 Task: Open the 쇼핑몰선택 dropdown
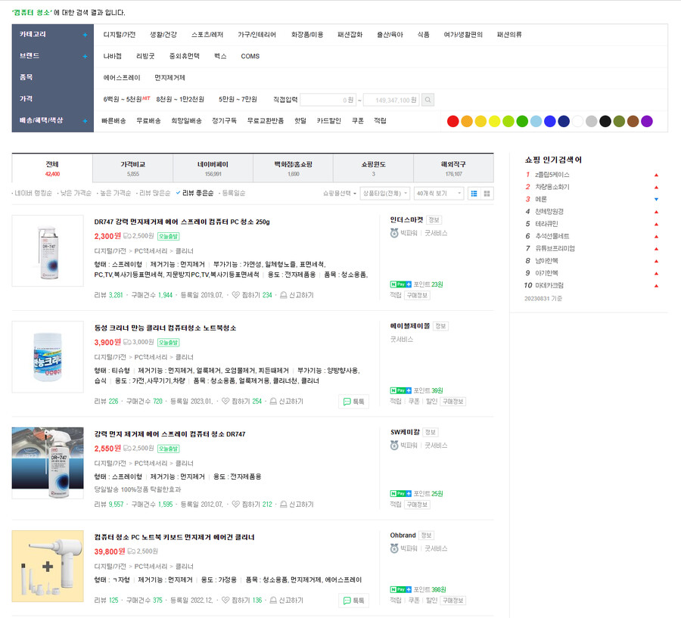[x=340, y=193]
